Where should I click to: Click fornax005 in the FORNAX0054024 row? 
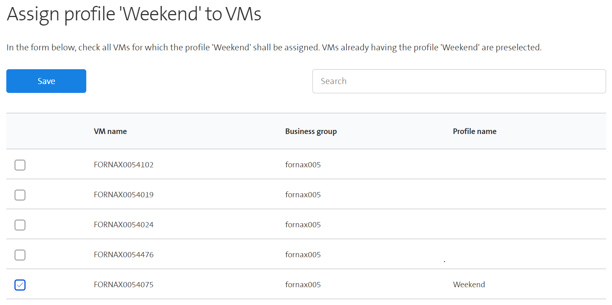click(303, 225)
